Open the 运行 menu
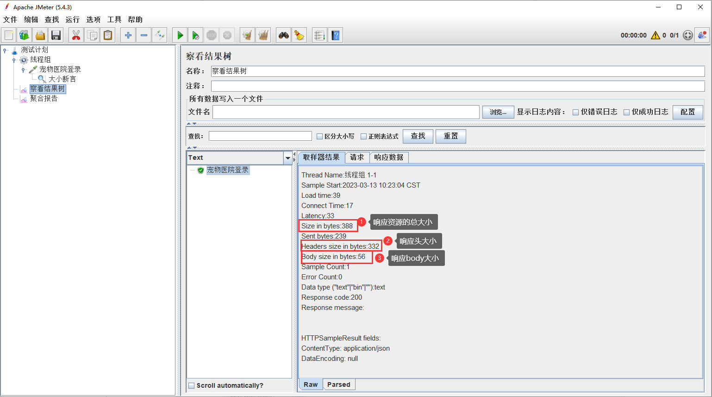Screen dimensions: 712x397 point(72,19)
